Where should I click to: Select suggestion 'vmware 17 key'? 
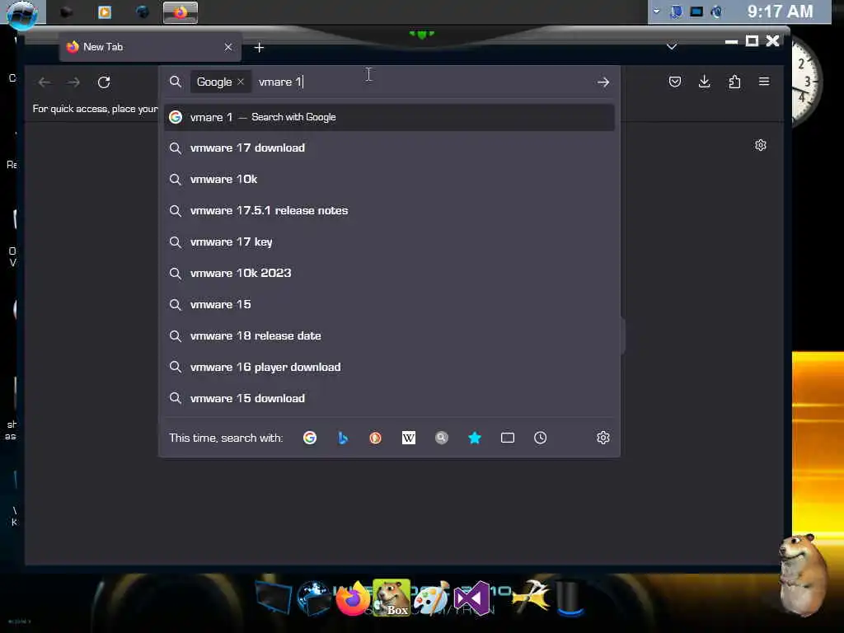[x=389, y=241]
